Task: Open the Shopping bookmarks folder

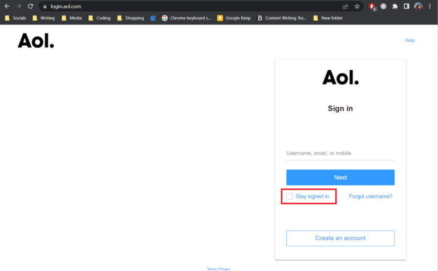Action: (131, 18)
